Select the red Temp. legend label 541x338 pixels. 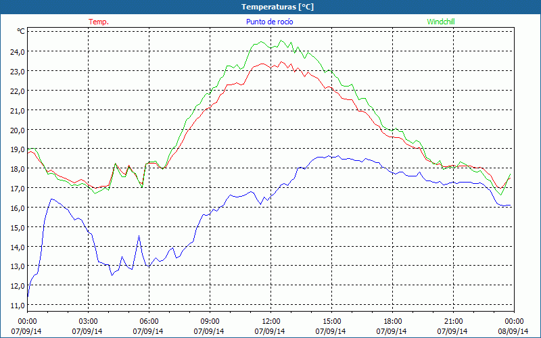(99, 22)
